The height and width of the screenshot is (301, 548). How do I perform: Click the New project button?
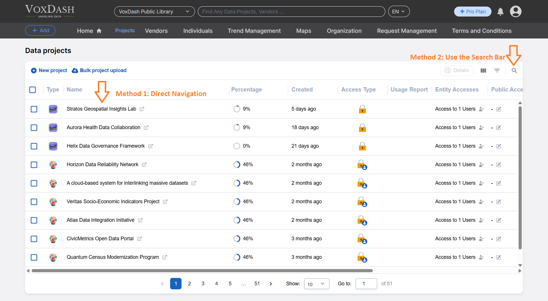coord(49,70)
